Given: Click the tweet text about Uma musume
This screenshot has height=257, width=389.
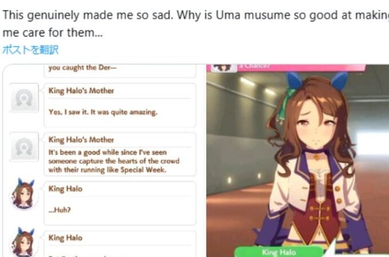Looking at the screenshot, I should 196,24.
